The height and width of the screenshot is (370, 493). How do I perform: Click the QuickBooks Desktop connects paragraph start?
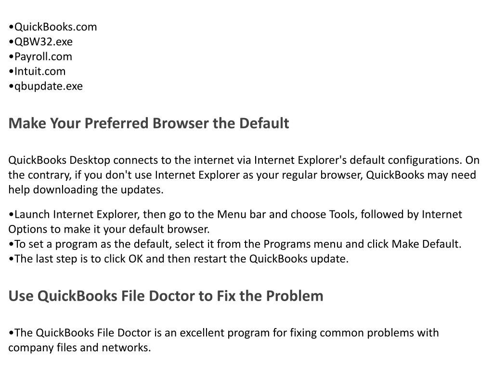(59, 160)
